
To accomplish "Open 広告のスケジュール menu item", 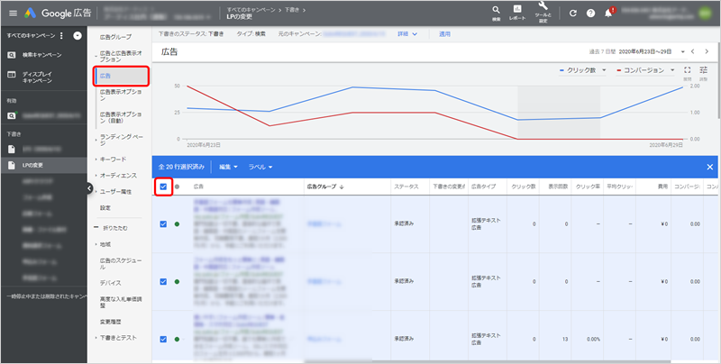I will pos(121,263).
